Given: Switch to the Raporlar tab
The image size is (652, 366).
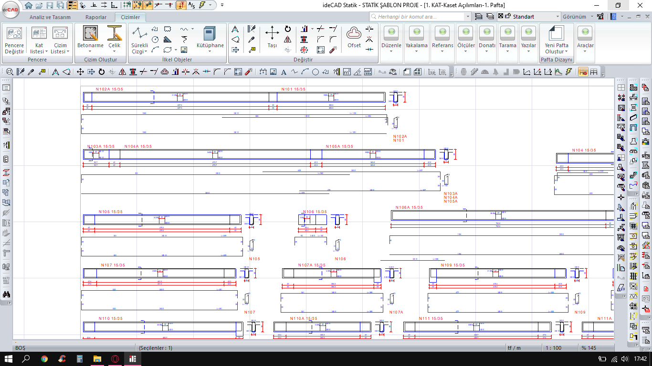Looking at the screenshot, I should coord(96,17).
